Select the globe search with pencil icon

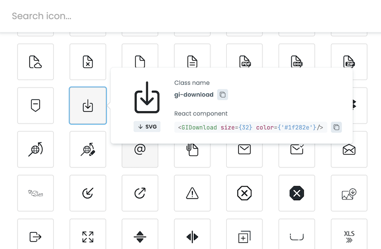pyautogui.click(x=88, y=149)
